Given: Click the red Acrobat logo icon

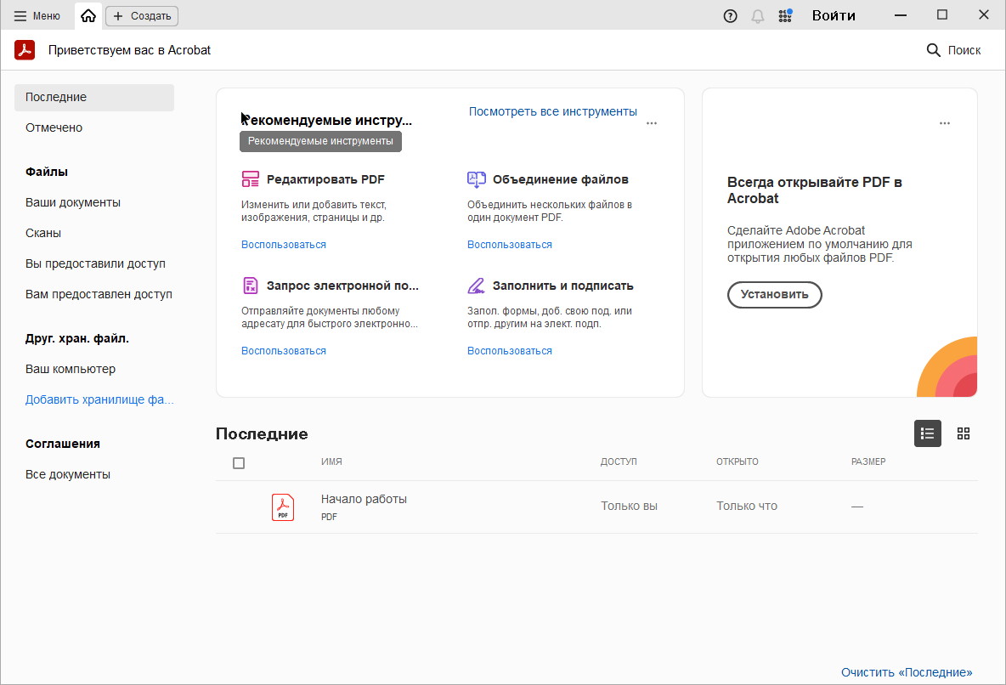Looking at the screenshot, I should (25, 50).
